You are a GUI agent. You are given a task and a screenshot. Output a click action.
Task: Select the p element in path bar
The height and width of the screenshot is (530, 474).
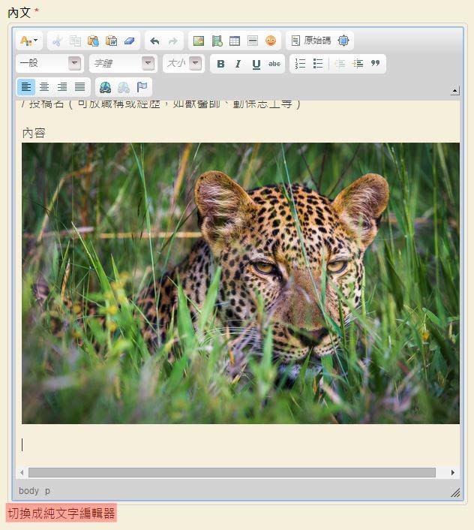47,491
